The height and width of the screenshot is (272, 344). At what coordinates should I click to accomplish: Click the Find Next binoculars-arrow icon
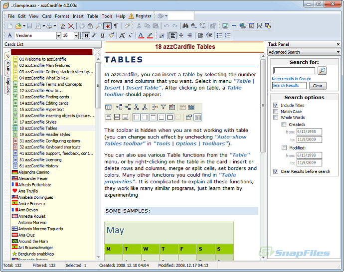(194, 26)
